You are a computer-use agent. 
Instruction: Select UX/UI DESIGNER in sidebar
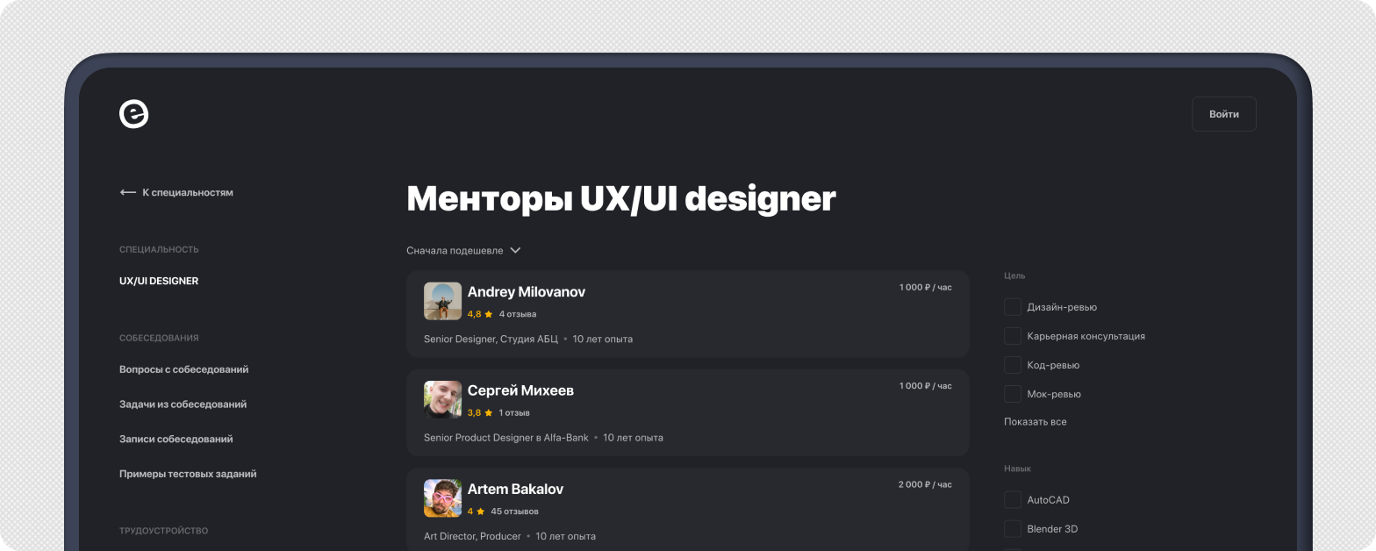[x=159, y=281]
